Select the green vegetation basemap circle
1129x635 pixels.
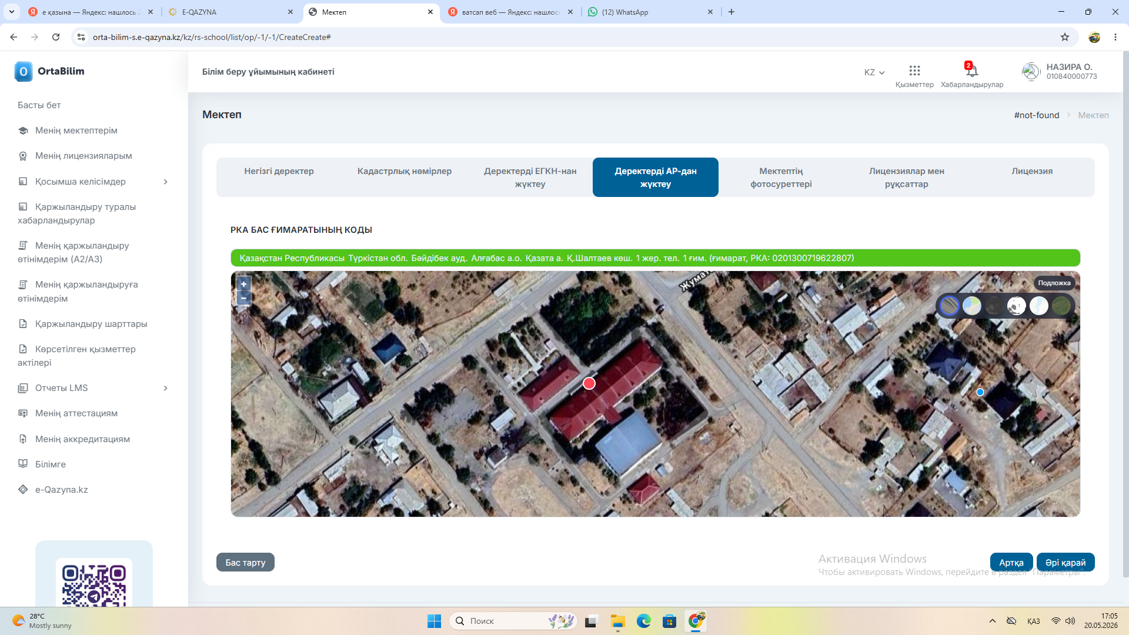click(1061, 306)
